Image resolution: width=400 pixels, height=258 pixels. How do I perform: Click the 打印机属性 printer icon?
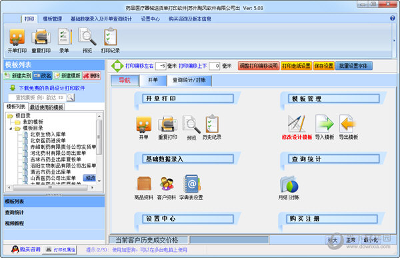pos(49,249)
